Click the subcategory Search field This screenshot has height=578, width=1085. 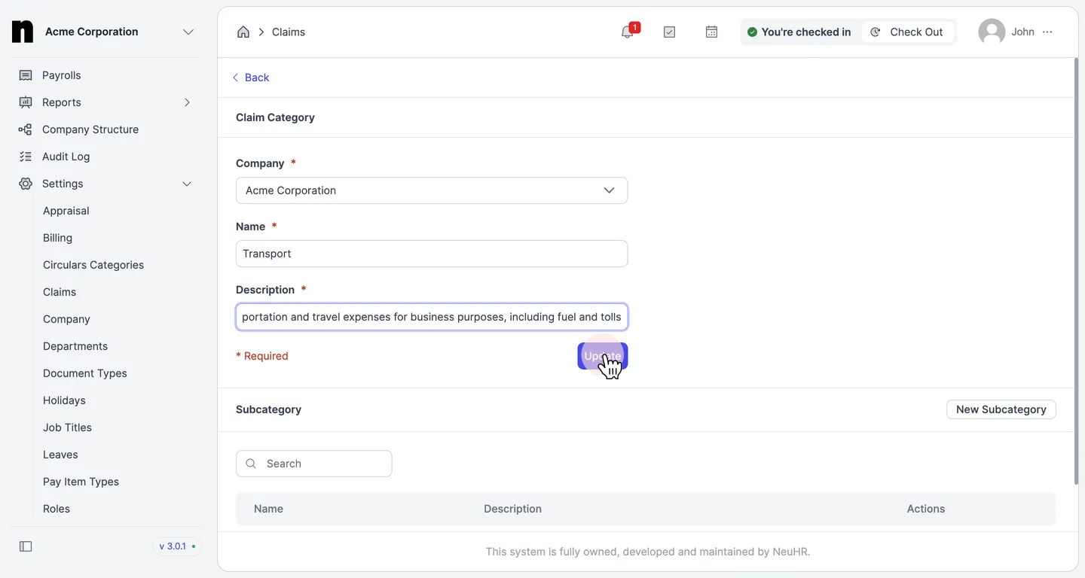[314, 464]
